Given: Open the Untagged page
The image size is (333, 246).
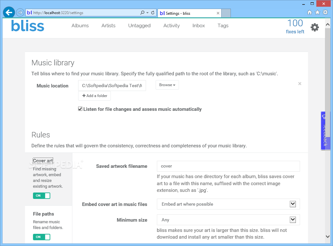Looking at the screenshot, I should [139, 26].
